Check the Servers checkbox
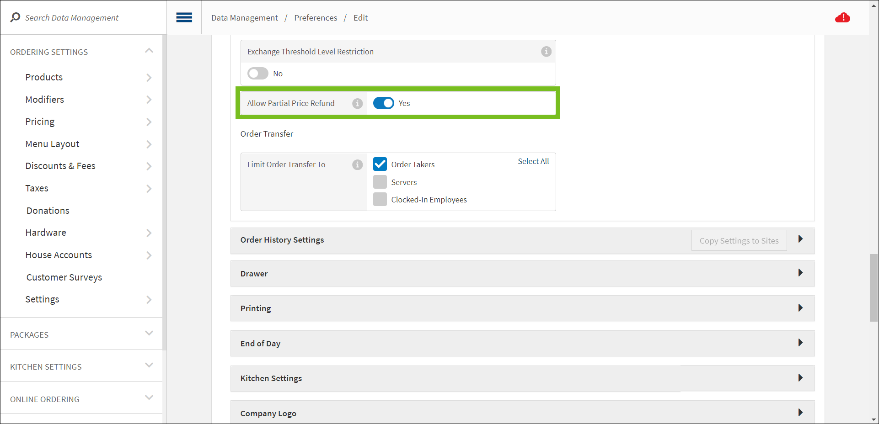879x424 pixels. pyautogui.click(x=380, y=182)
